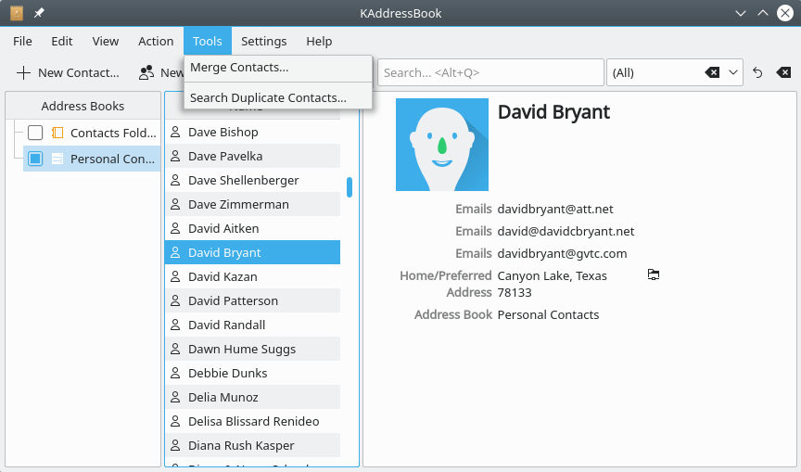Image resolution: width=801 pixels, height=472 pixels.
Task: Click person icon beside David Aitken
Action: click(175, 228)
